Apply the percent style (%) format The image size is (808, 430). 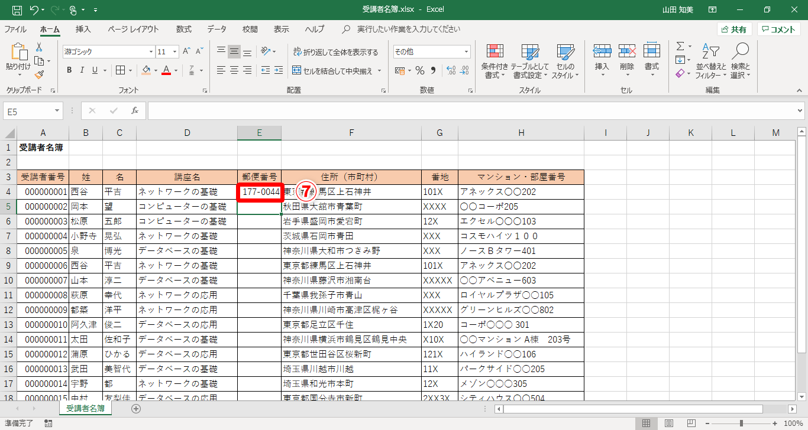[419, 71]
